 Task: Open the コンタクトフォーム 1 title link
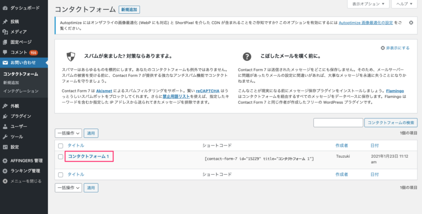(x=89, y=156)
